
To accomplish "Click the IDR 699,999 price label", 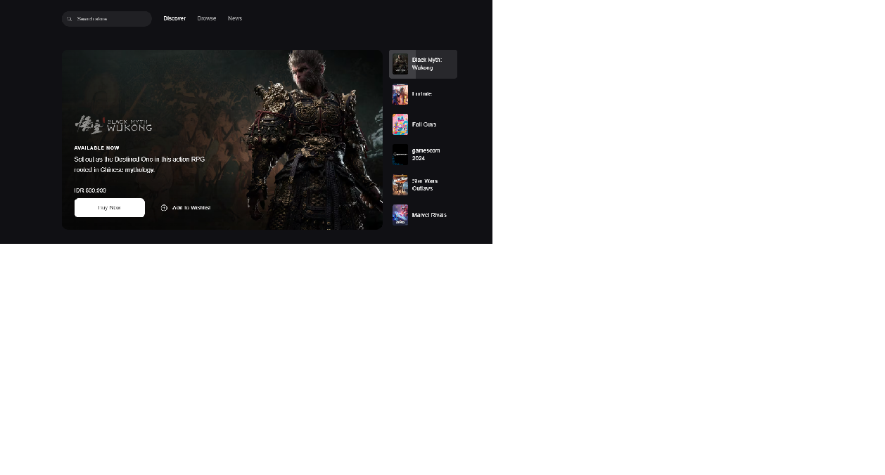I will click(89, 190).
